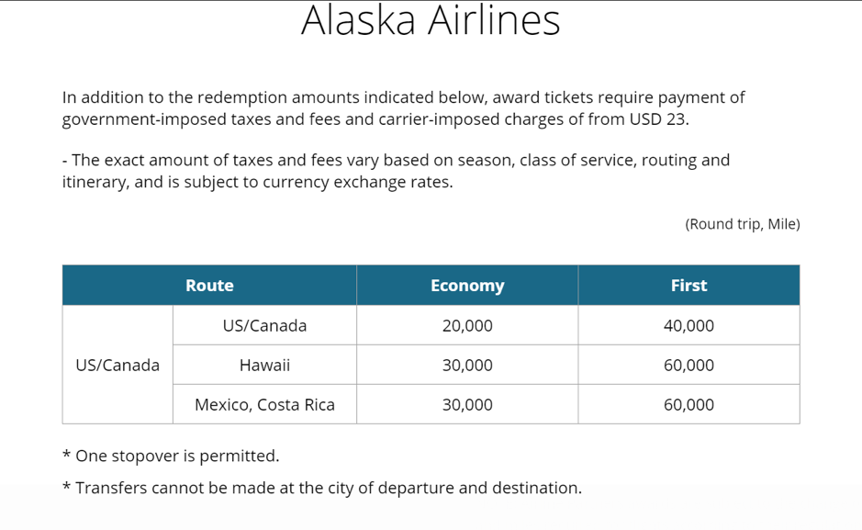
Task: Click the Economy column header
Action: tap(467, 286)
